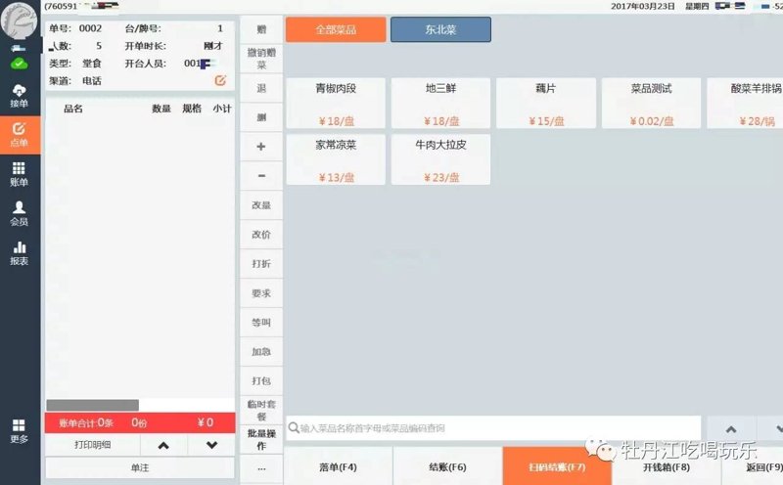The image size is (783, 485).
Task: Click the 电话 channel value
Action: tap(92, 81)
